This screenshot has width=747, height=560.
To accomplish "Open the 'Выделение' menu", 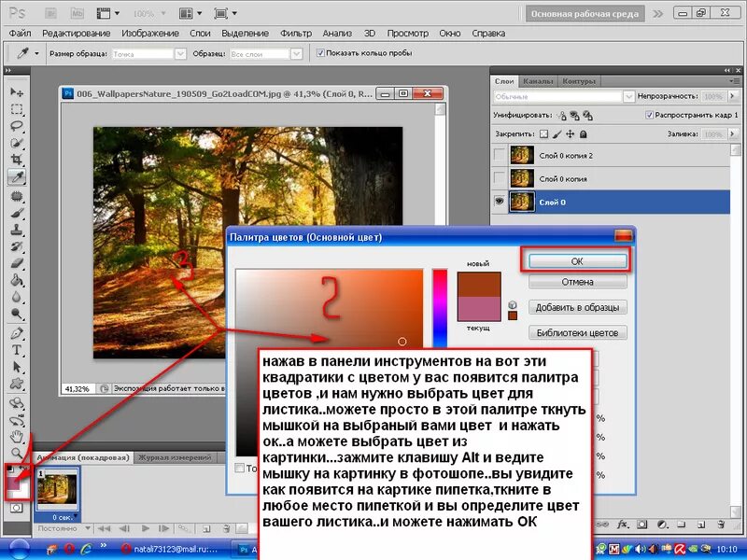I will (x=245, y=34).
